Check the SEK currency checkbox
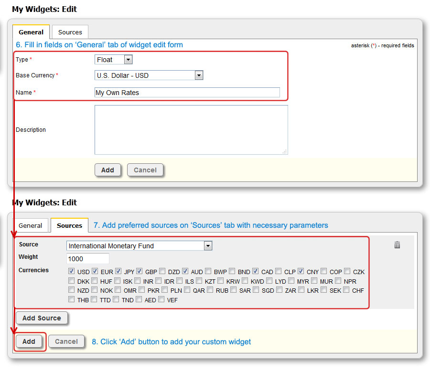Viewport: 430px width, 382px height. tap(324, 290)
